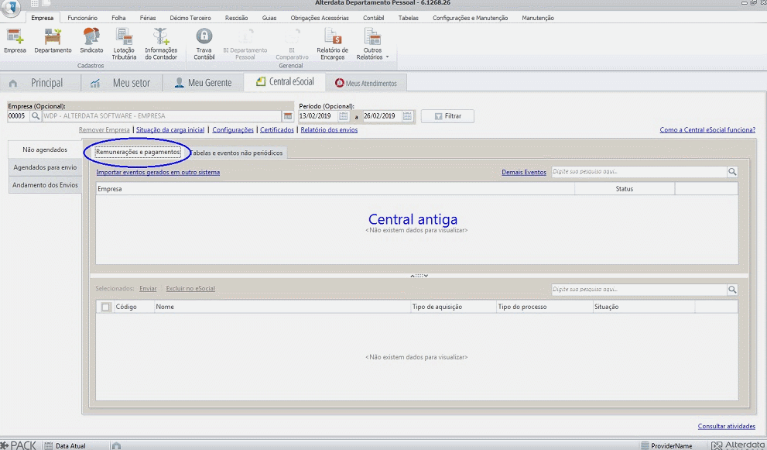Select the Remunerações e pagamentos tab

coord(138,153)
